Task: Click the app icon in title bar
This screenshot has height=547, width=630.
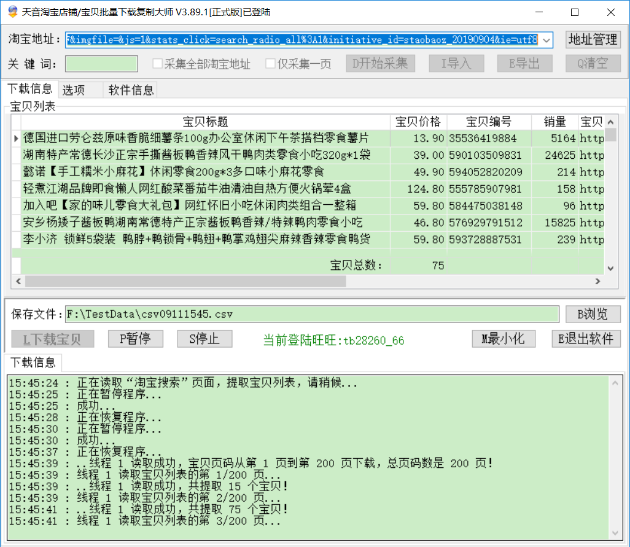Action: pos(12,12)
